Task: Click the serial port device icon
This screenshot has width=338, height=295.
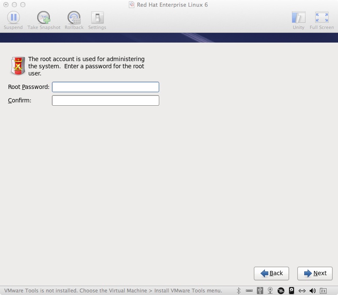Action: tap(249, 291)
